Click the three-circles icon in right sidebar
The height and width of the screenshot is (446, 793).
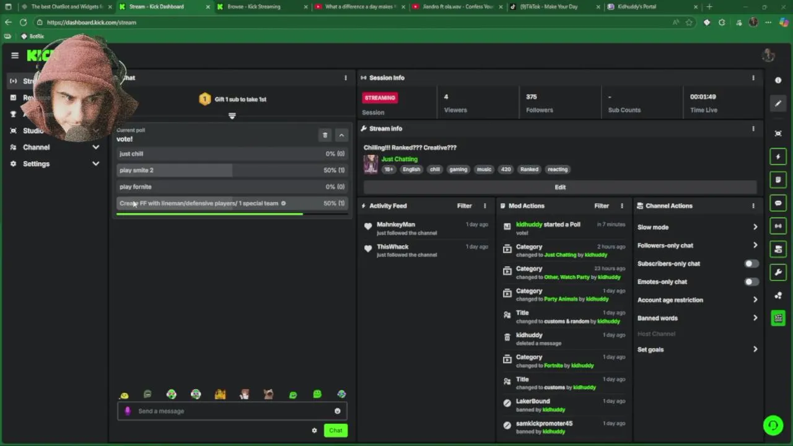[778, 295]
